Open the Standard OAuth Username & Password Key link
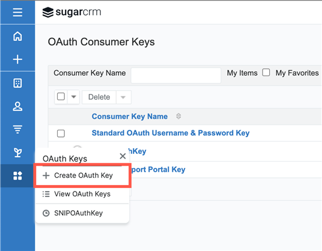 [171, 133]
